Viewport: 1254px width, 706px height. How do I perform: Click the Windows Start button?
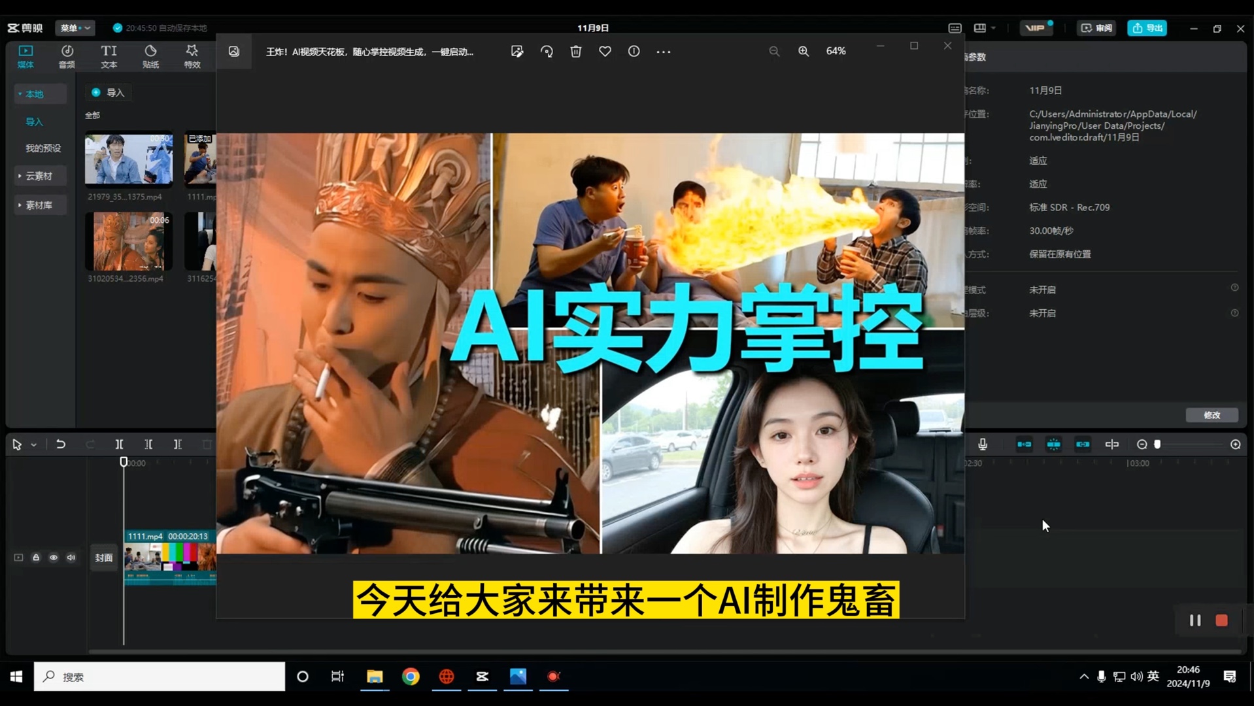tap(16, 677)
